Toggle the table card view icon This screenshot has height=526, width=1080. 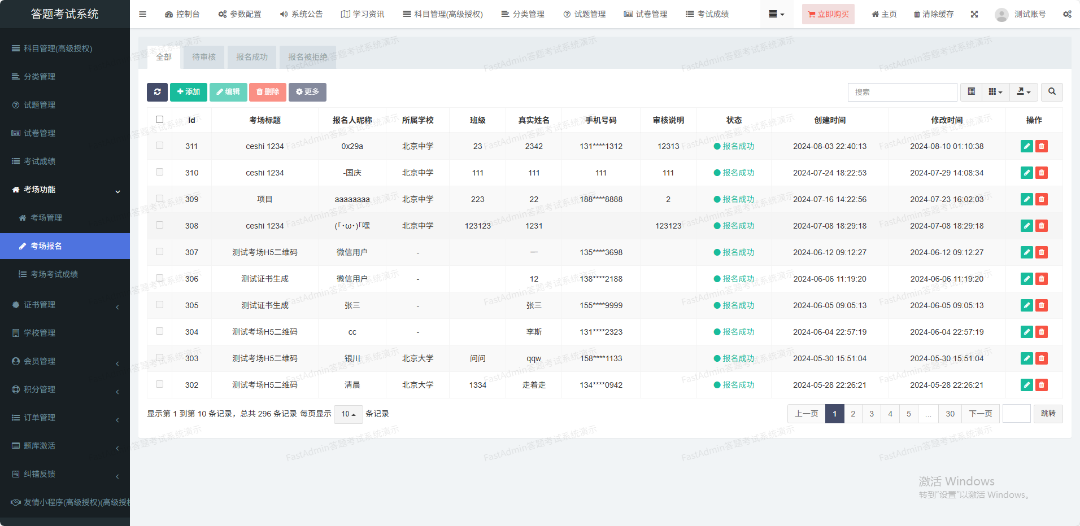point(971,92)
